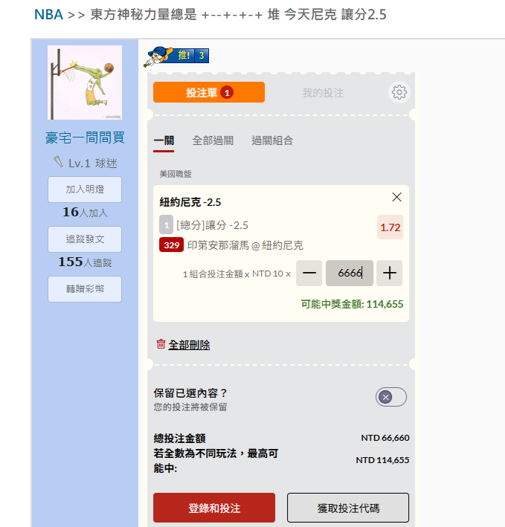This screenshot has width=505, height=527.
Task: Click the 美國職籃 league label
Action: tap(176, 174)
